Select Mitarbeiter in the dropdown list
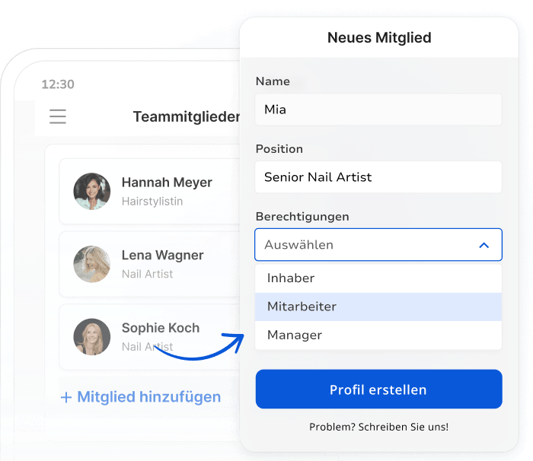 (378, 307)
